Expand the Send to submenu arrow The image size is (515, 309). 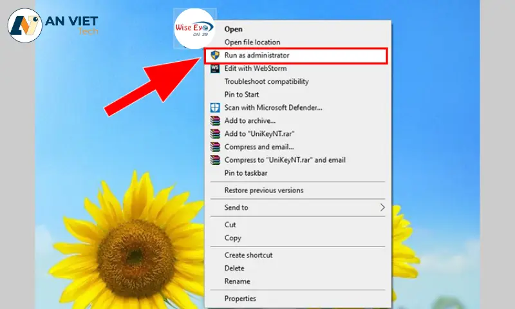tap(382, 207)
